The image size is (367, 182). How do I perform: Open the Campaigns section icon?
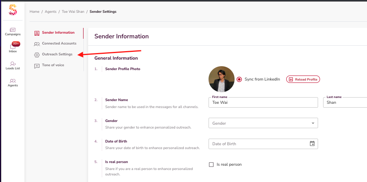pos(13,30)
